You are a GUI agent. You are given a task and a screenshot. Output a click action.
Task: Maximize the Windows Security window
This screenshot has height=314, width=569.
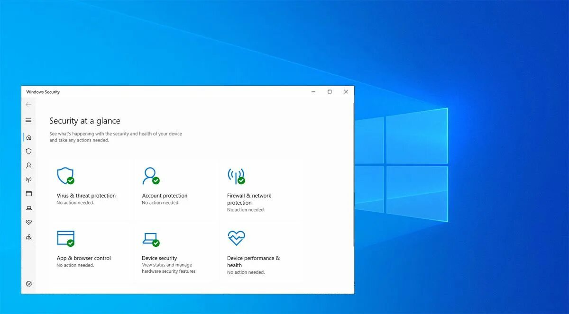pos(330,92)
